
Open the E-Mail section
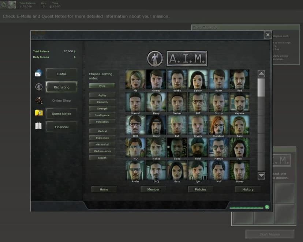[61, 74]
